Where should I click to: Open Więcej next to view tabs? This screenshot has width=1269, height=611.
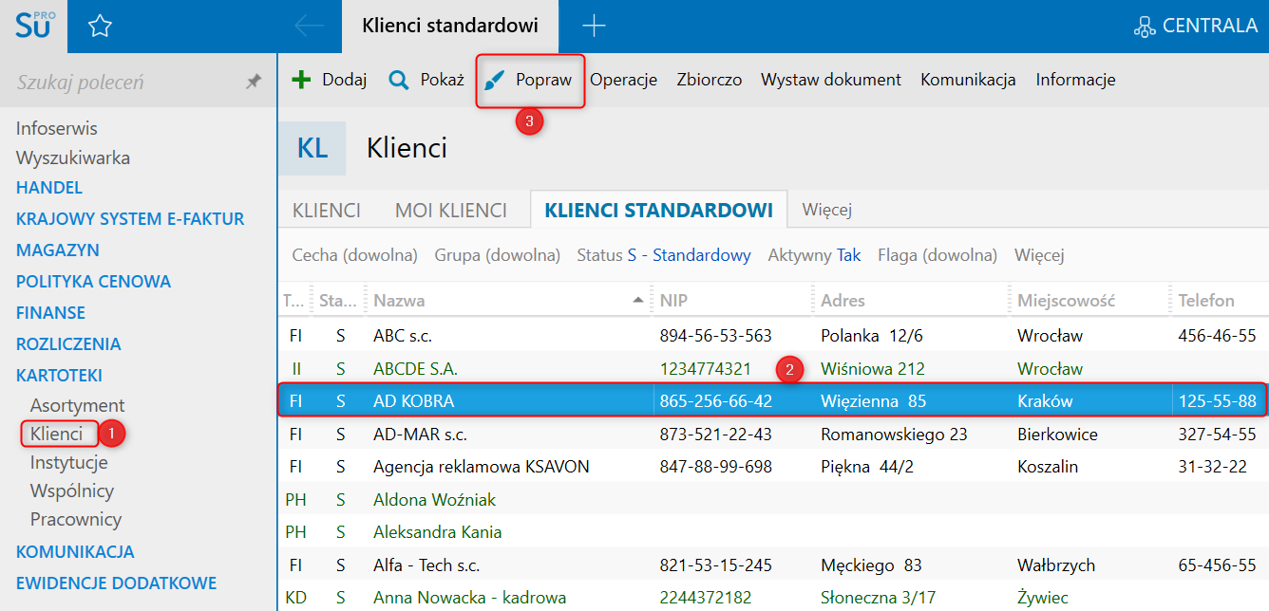[x=827, y=210]
